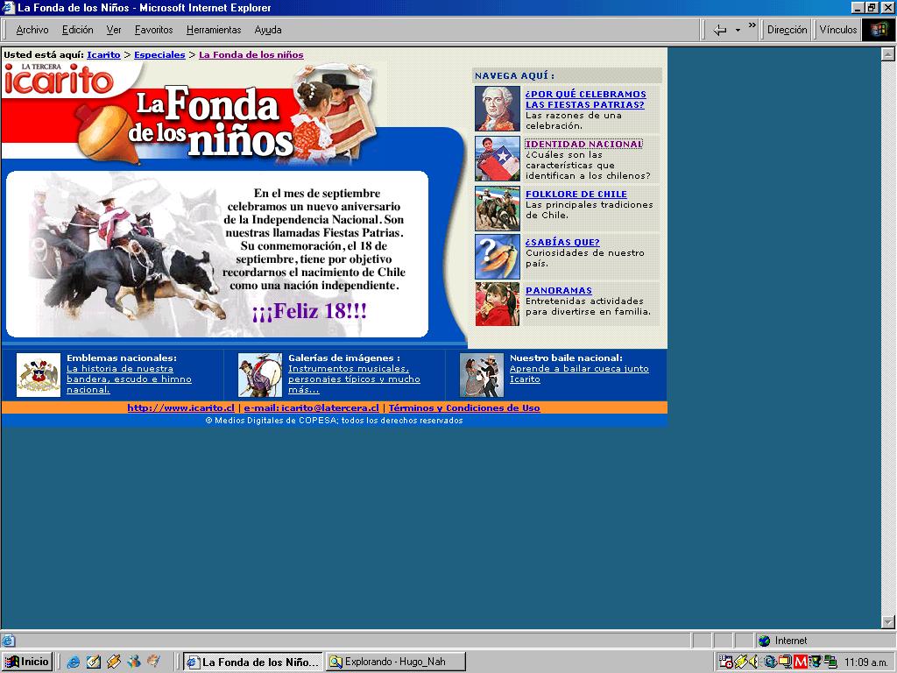
Task: Open the Folklore de Chile link
Action: [576, 194]
